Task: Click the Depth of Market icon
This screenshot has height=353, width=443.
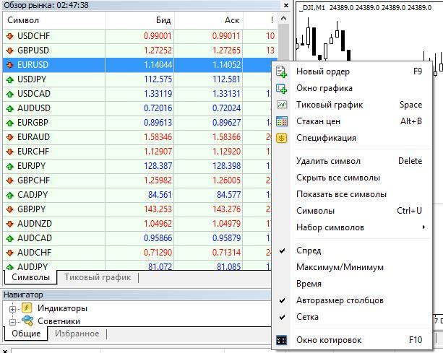Action: click(x=282, y=121)
